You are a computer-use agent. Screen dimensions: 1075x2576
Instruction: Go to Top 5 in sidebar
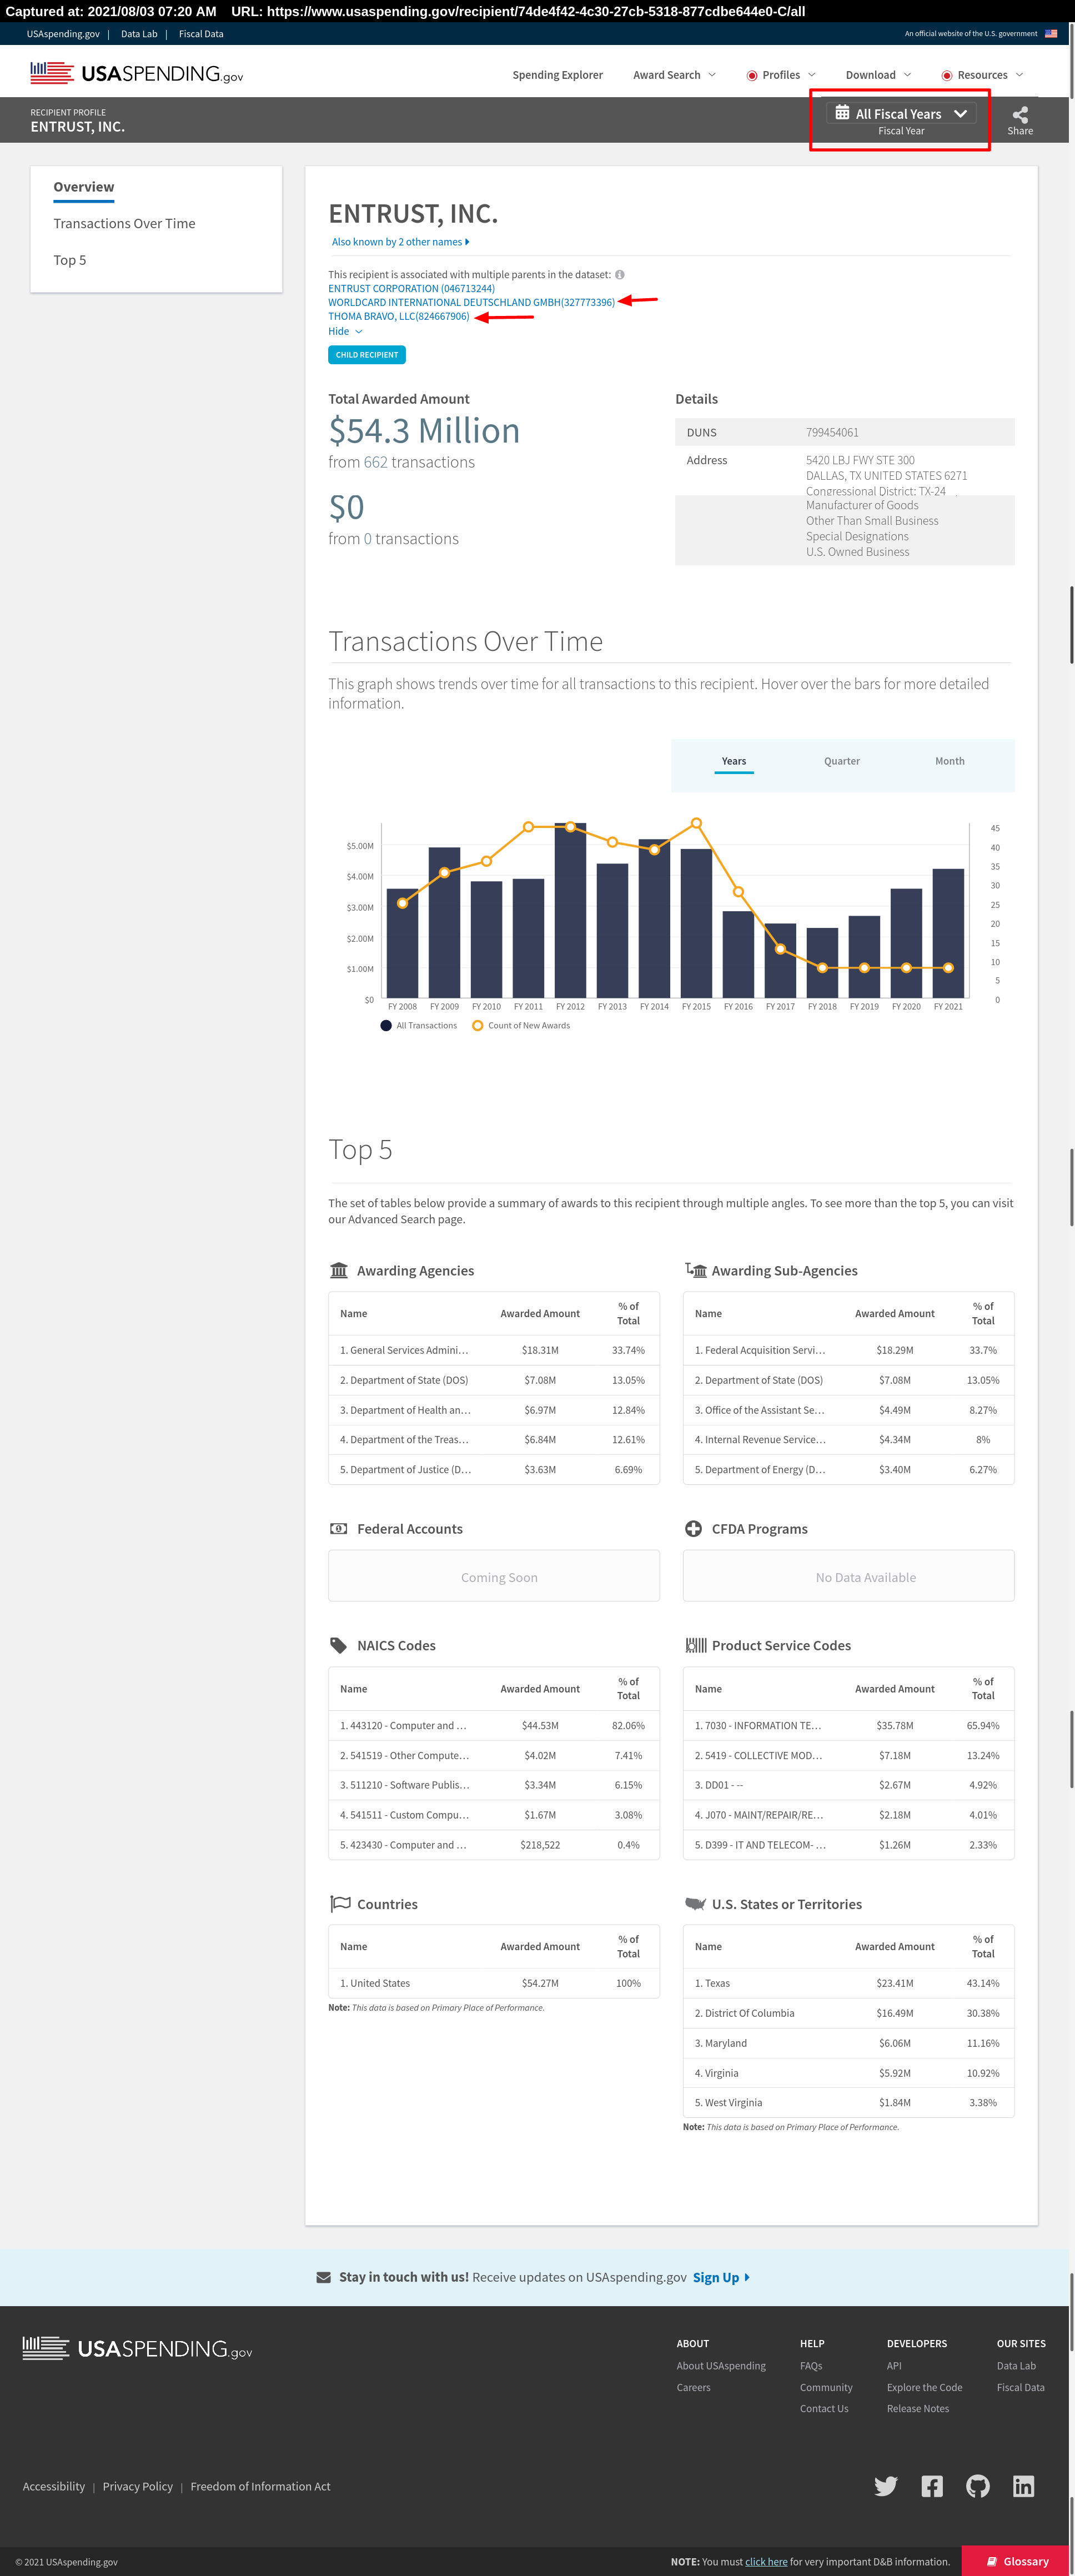tap(70, 260)
